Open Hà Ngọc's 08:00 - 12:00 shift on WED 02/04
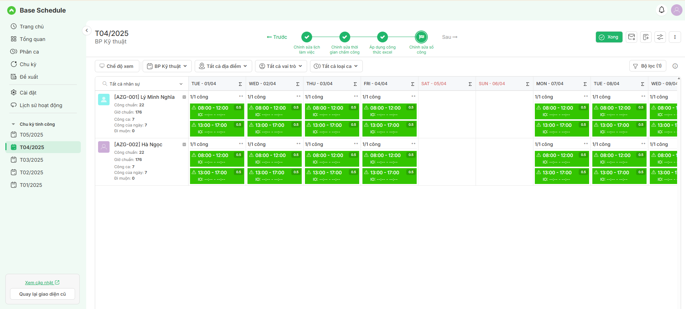Screen dimensions: 685x309 pos(274,158)
